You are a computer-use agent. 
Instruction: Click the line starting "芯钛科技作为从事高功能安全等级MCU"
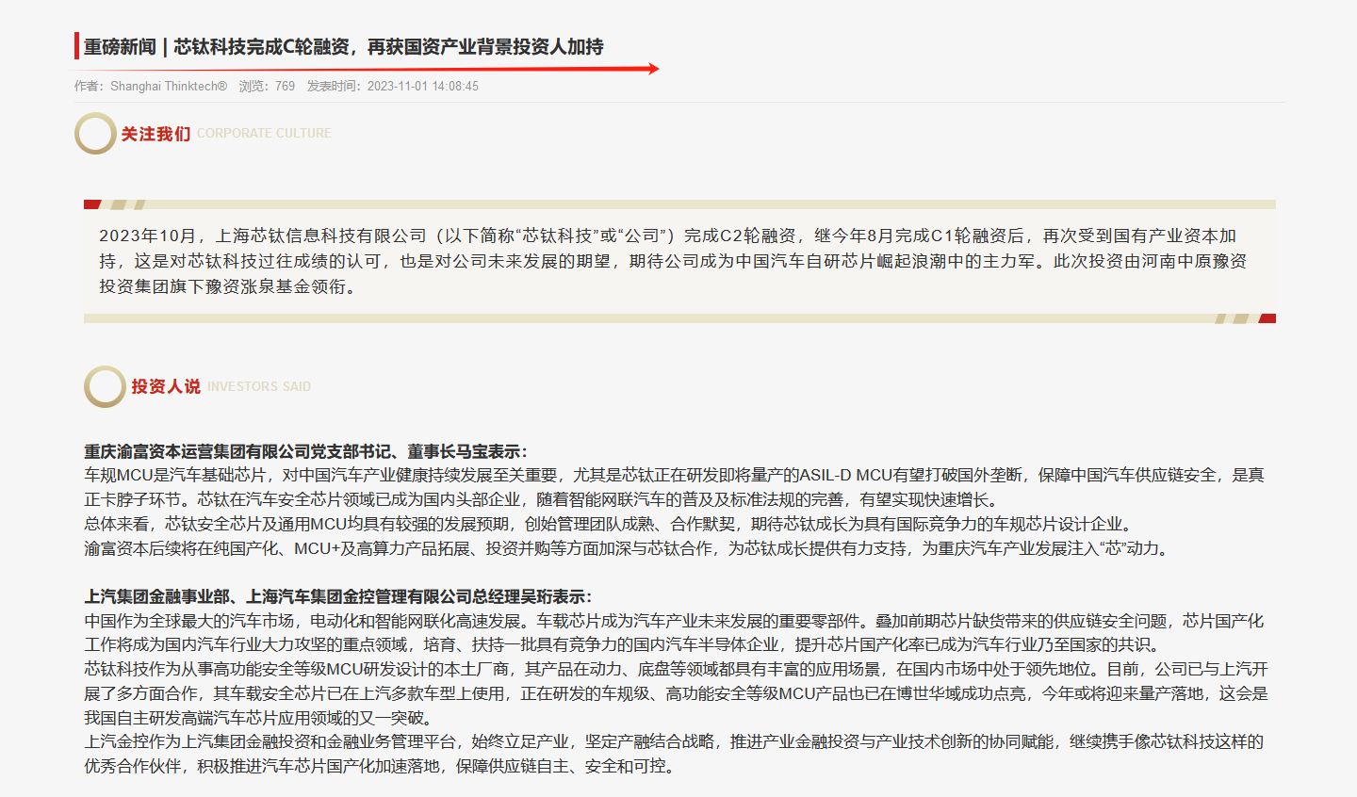click(676, 669)
